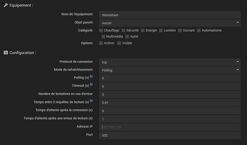Check the Energie category checkbox
Image resolution: width=247 pixels, height=145 pixels.
pyautogui.click(x=143, y=30)
